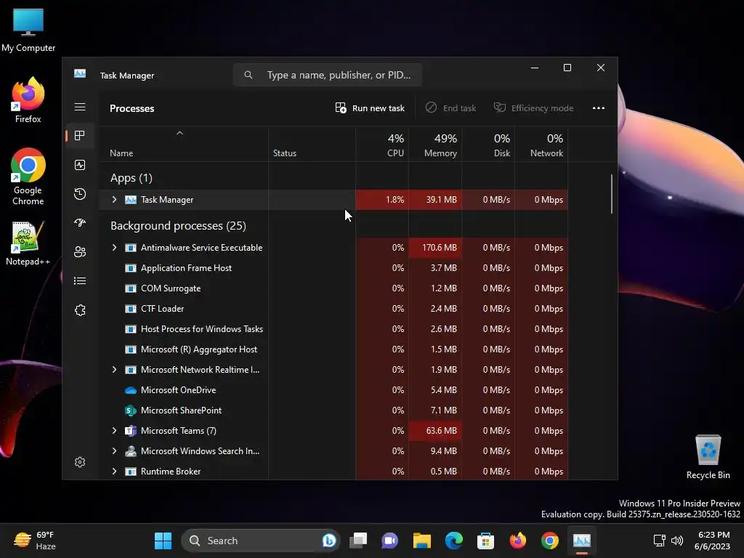Screen dimensions: 744x558
Task: Open Microsoft Store from the taskbar
Action: 486,541
